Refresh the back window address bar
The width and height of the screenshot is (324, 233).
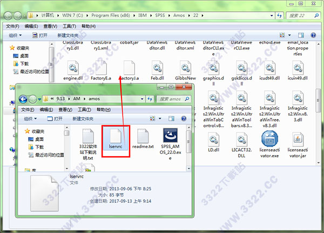pyautogui.click(x=279, y=16)
